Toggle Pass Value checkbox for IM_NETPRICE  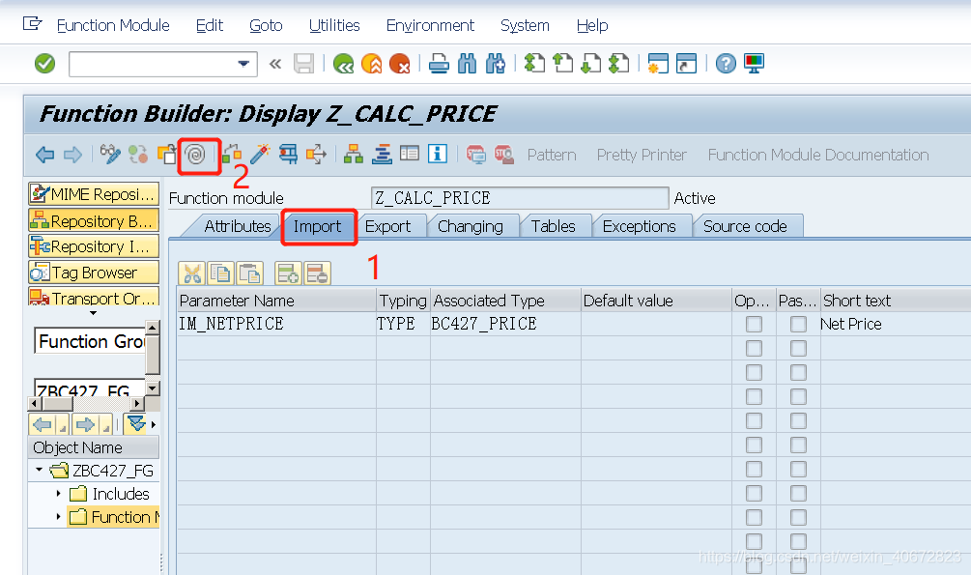point(798,324)
